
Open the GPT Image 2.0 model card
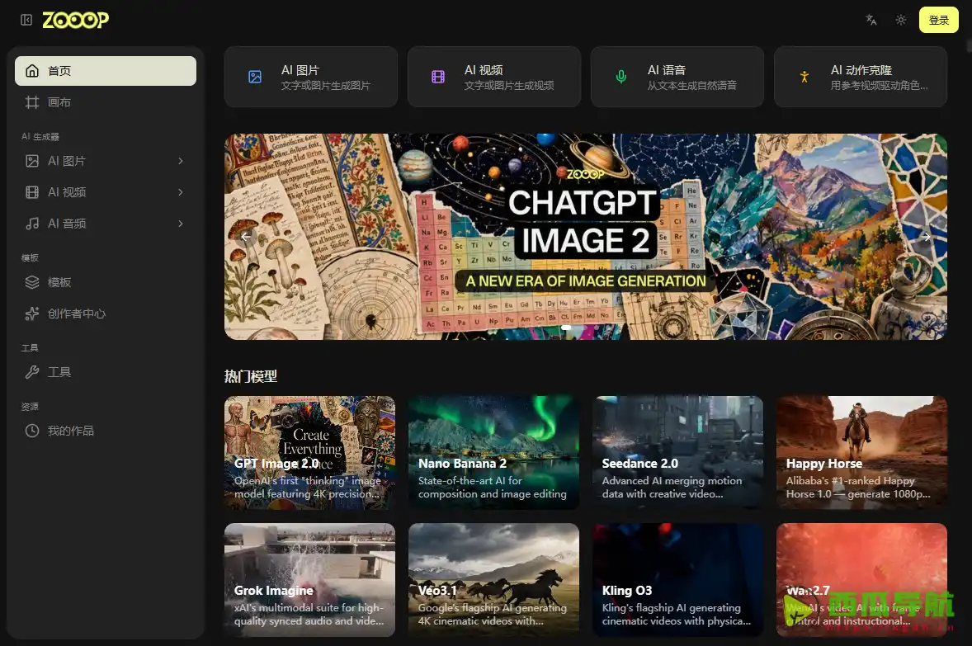[x=310, y=453]
